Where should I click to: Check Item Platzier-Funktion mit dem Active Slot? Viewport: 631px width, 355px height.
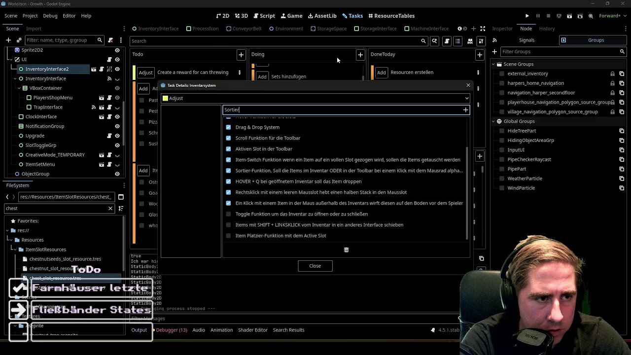click(228, 236)
